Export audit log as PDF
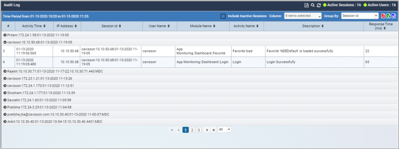Screen dimensions: 399x149 pyautogui.click(x=383, y=16)
